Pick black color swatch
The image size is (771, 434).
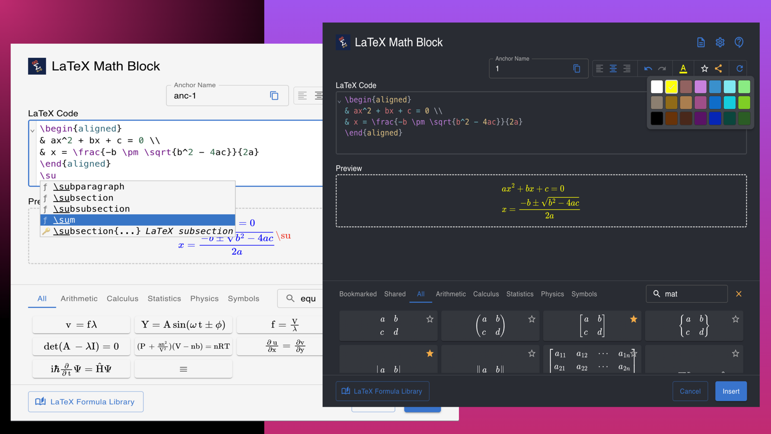click(x=657, y=118)
